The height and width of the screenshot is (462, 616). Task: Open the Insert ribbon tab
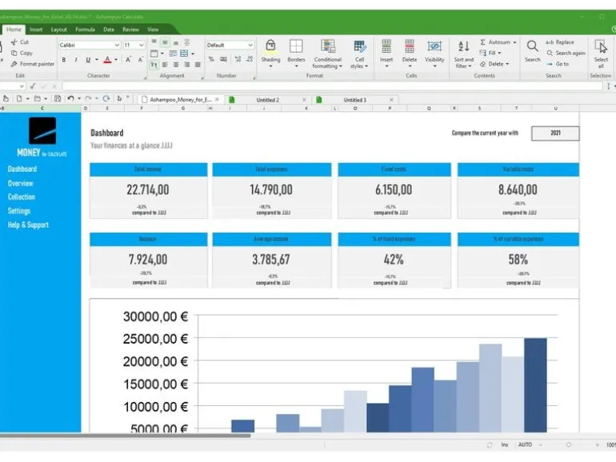(x=36, y=30)
